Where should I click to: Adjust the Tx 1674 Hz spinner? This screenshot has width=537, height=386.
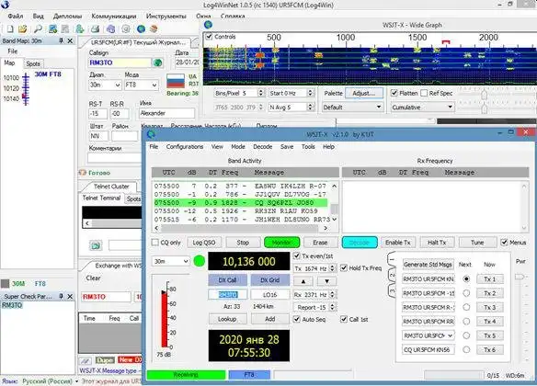coord(332,268)
